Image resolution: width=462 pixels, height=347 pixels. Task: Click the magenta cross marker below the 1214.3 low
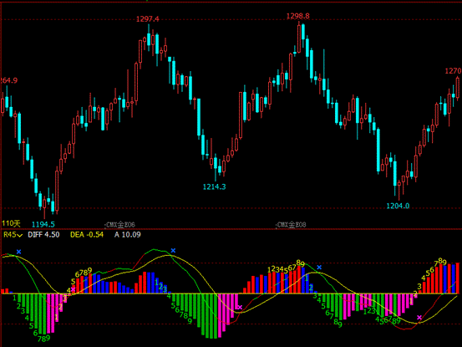tap(240, 307)
